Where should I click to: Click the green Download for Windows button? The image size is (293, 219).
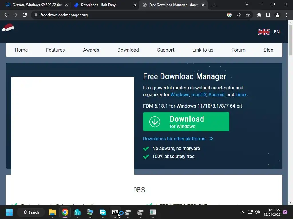186,121
